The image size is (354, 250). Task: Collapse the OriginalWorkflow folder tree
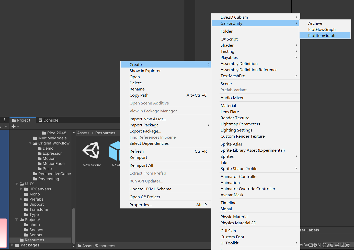30,143
